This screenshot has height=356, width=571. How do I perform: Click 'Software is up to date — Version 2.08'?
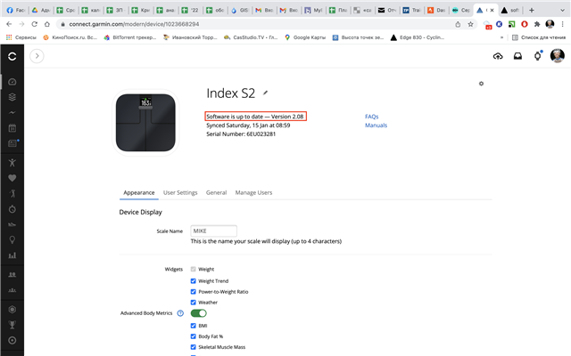click(x=255, y=117)
